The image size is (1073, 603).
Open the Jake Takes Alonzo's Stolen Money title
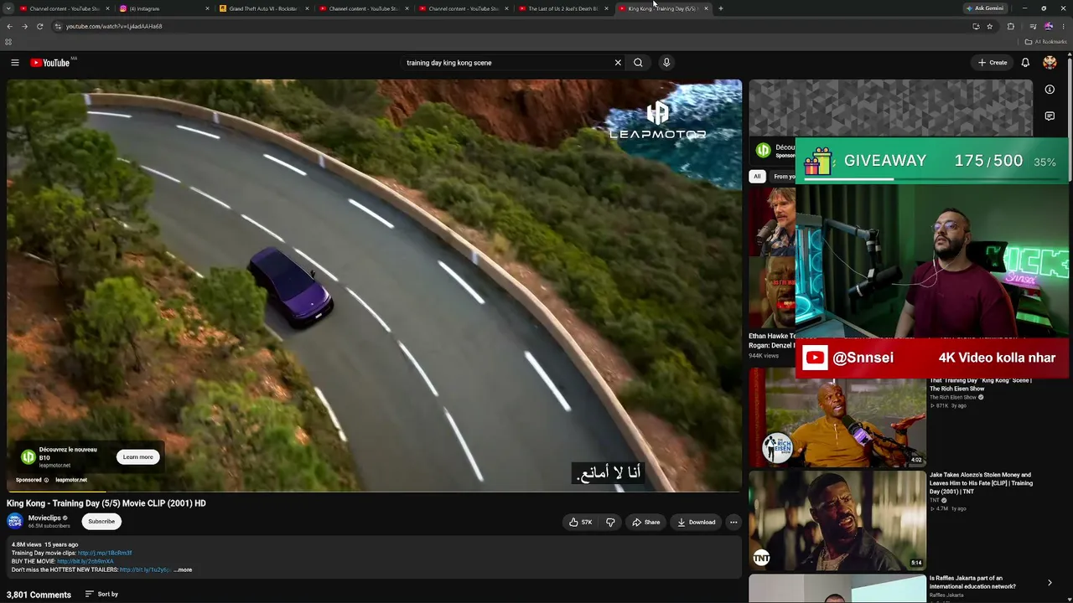pos(981,483)
